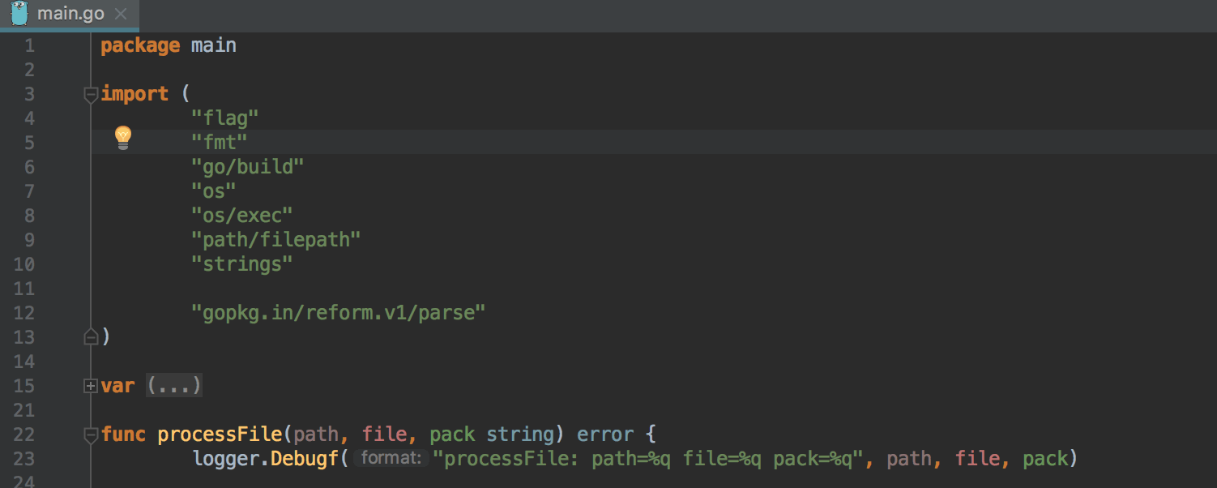Collapse the processFile function
This screenshot has width=1217, height=488.
[91, 435]
